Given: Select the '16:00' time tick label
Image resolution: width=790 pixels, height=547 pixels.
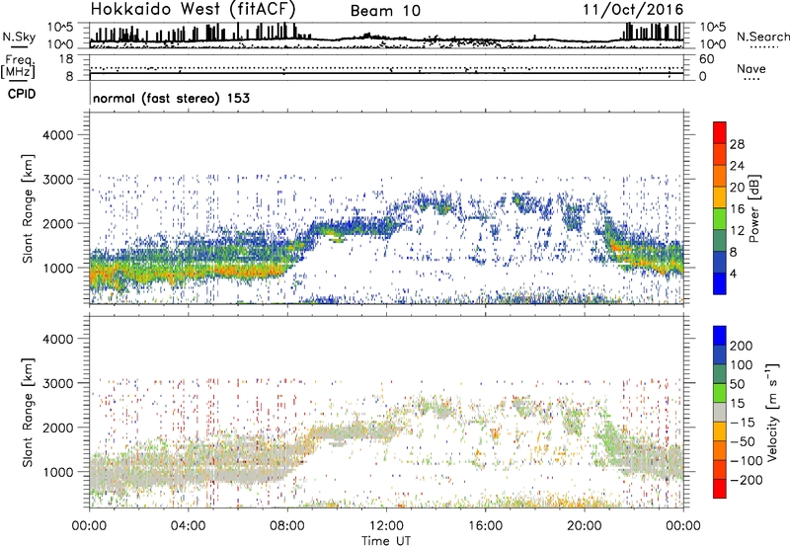Looking at the screenshot, I should 485,526.
